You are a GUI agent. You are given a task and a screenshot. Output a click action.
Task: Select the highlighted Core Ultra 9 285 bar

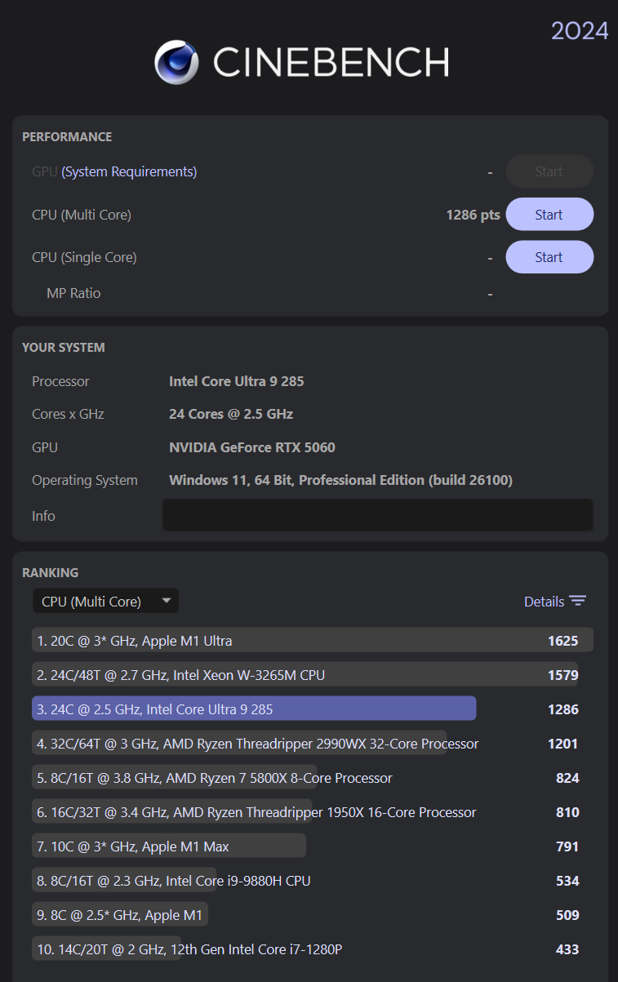tap(254, 709)
